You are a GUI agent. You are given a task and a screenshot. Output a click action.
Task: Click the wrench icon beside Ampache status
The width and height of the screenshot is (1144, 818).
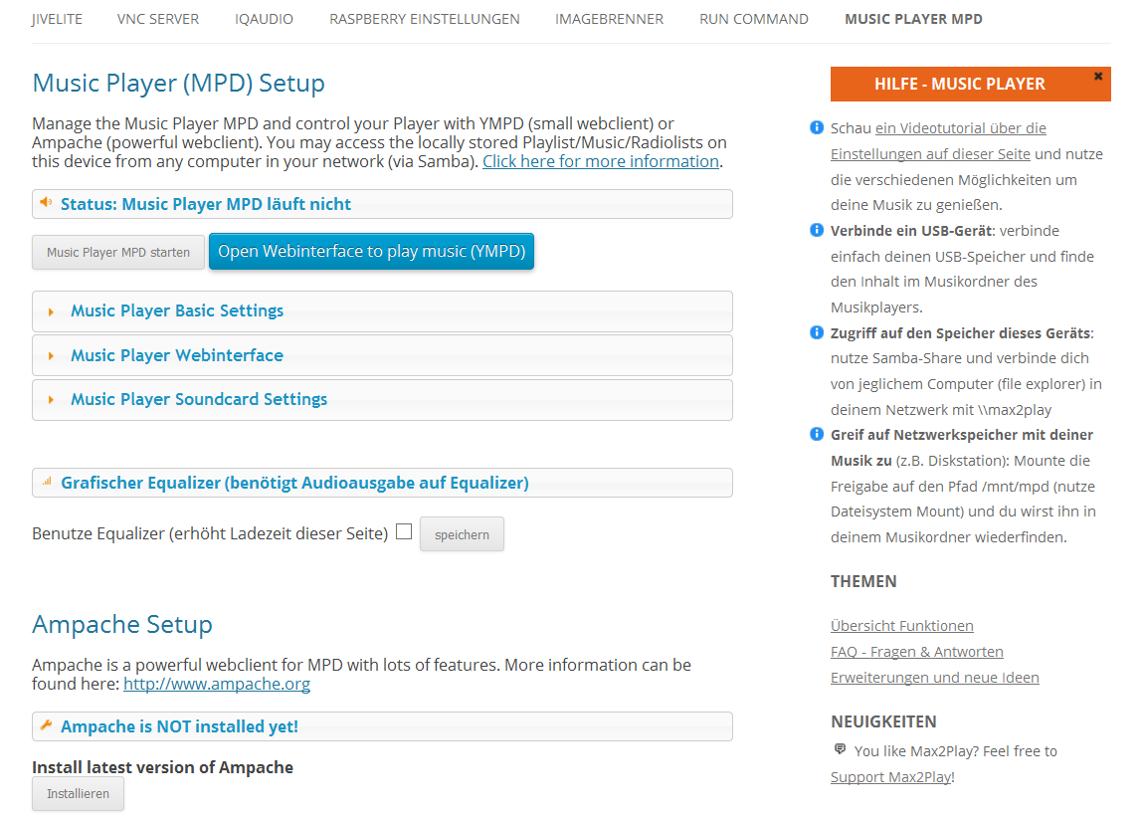46,724
